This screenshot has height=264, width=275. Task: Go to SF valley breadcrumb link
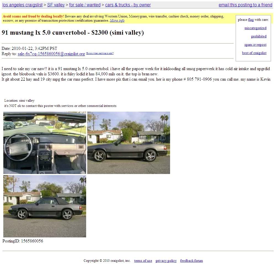(x=56, y=5)
